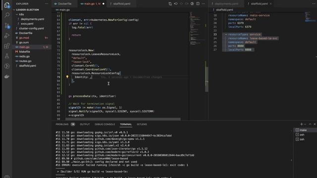Maximize the terminal panel with chevron
317x178 pixels.
point(310,124)
